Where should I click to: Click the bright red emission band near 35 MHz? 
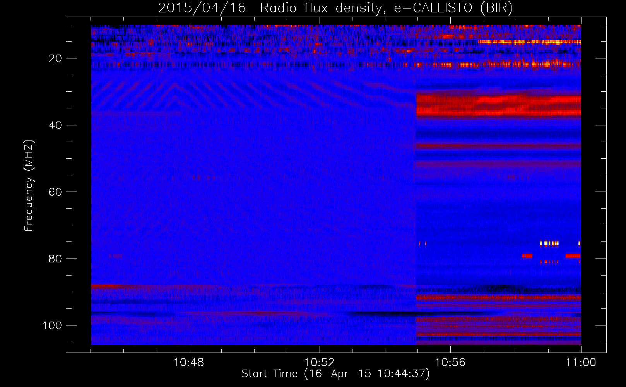pyautogui.click(x=498, y=106)
